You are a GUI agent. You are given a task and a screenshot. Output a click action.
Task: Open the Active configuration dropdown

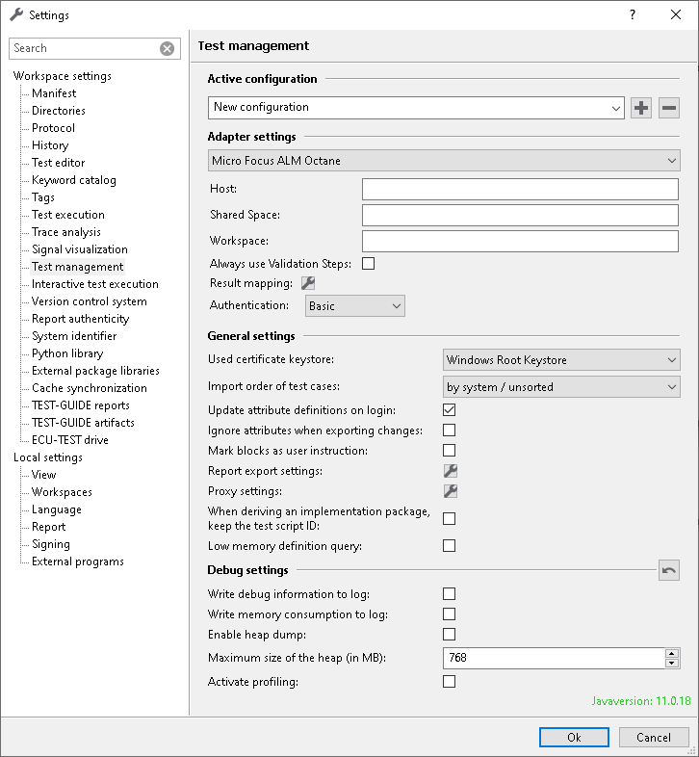pos(416,108)
